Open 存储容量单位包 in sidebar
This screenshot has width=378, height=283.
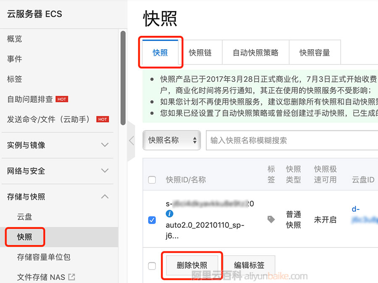tap(44, 257)
